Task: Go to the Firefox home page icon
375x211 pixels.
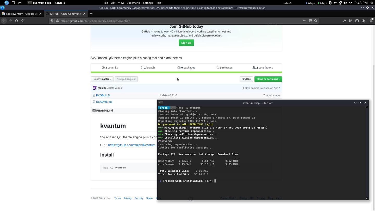Action: point(23,21)
